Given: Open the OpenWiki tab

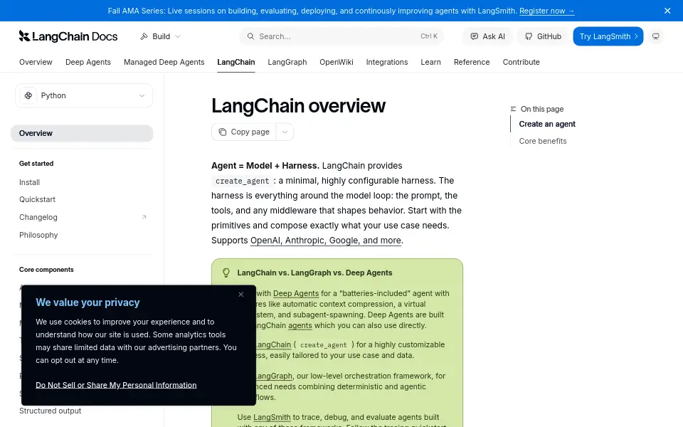Looking at the screenshot, I should (x=337, y=63).
